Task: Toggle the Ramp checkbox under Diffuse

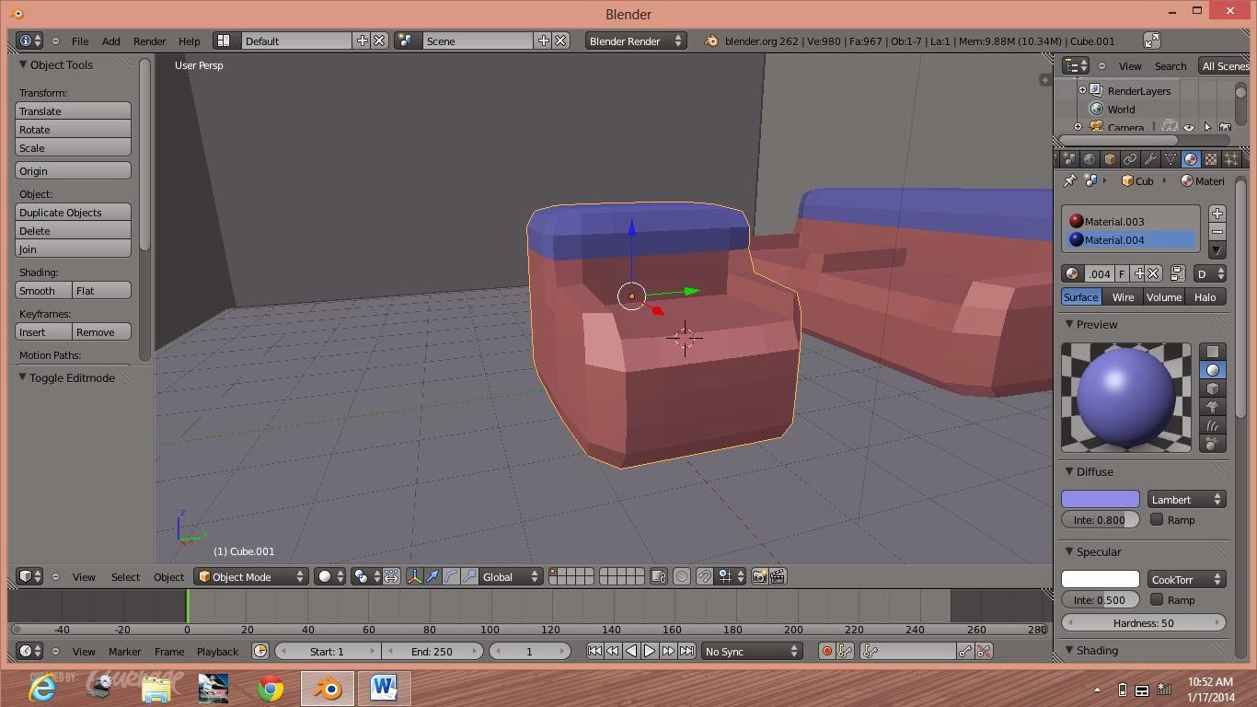Action: click(1157, 519)
